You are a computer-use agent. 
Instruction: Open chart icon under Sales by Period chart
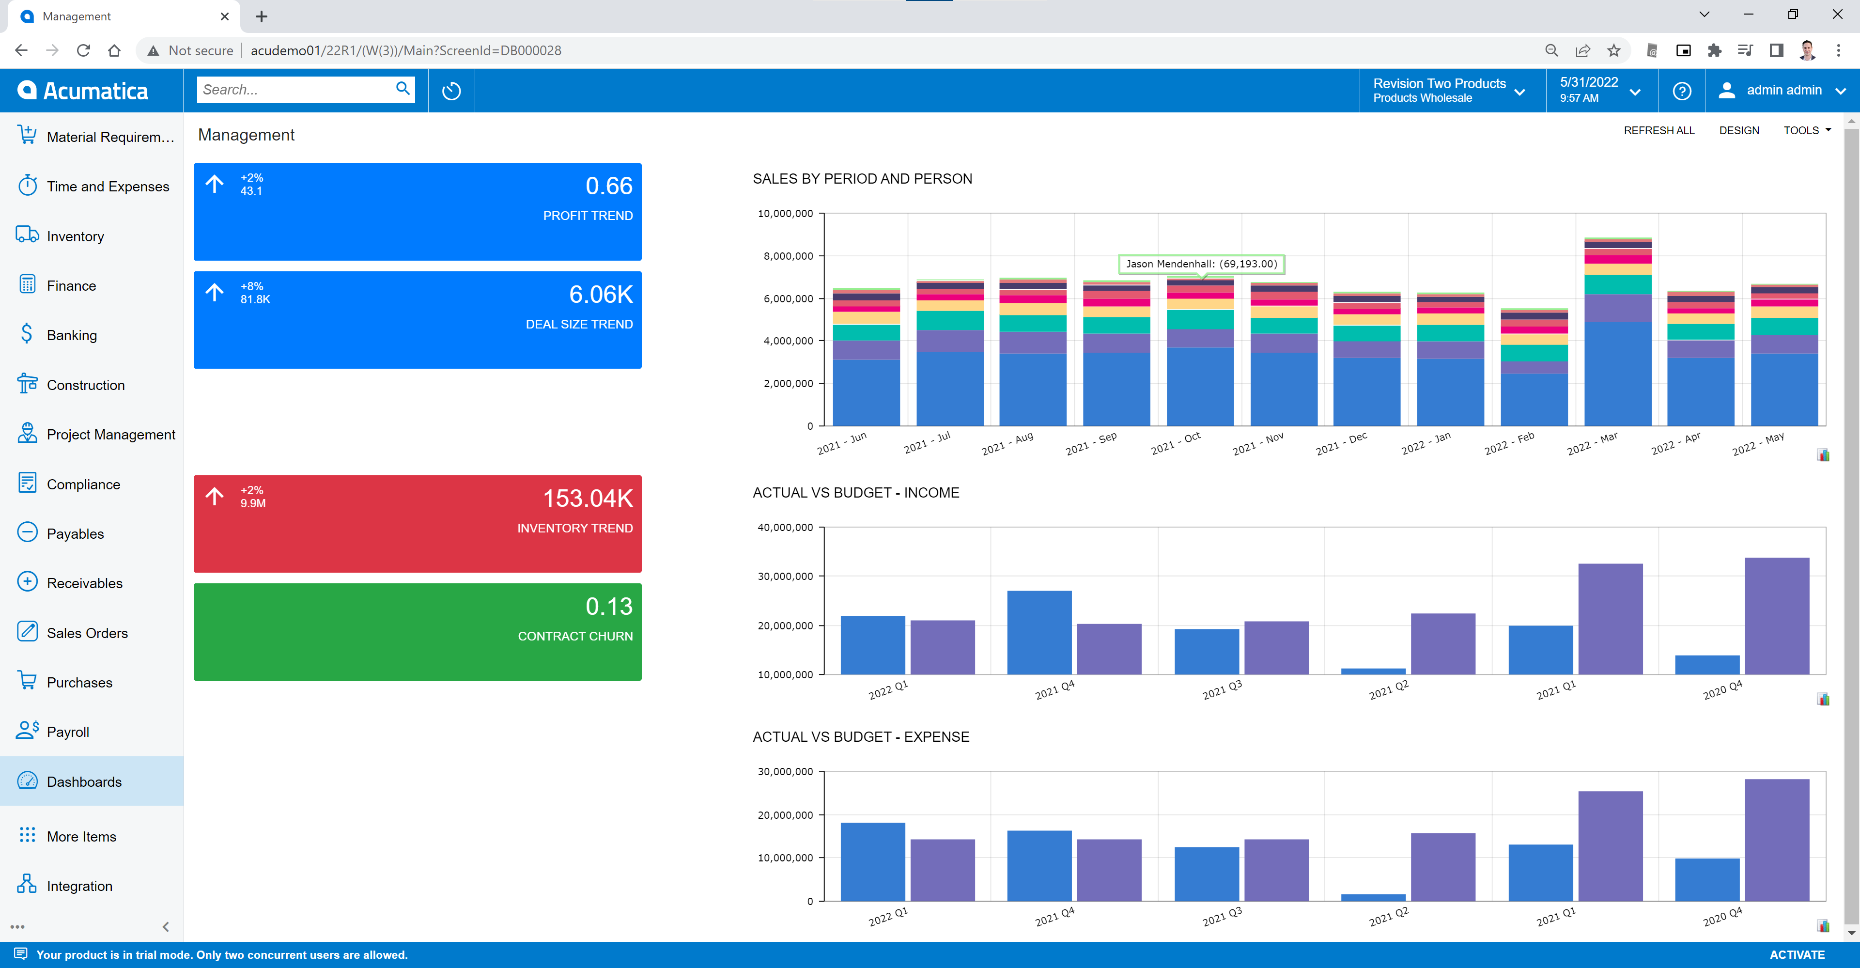(1823, 455)
